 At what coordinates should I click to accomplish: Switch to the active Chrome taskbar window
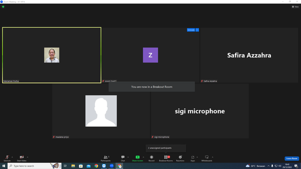[119, 166]
